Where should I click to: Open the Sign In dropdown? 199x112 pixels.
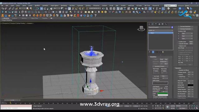[170, 6]
